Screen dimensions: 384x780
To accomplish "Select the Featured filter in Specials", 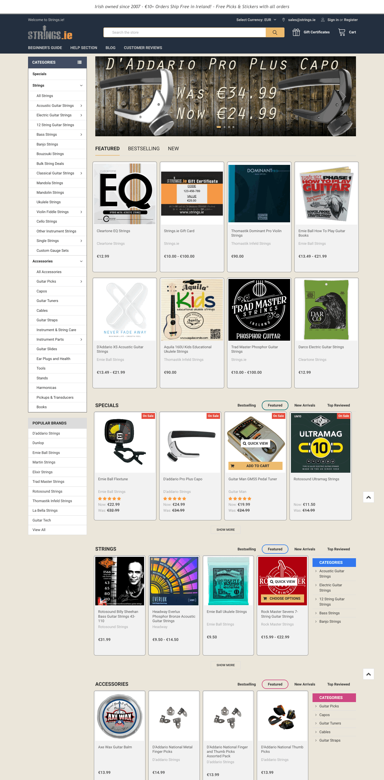I will [275, 405].
